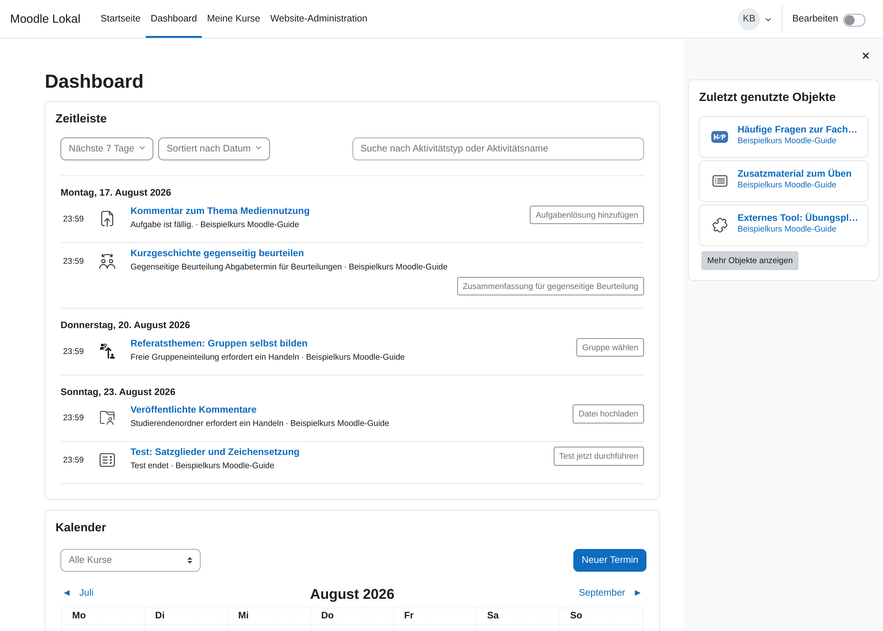Click Zusammenfassung für gegenseitige Beurteilung button
The width and height of the screenshot is (883, 631).
tap(550, 286)
